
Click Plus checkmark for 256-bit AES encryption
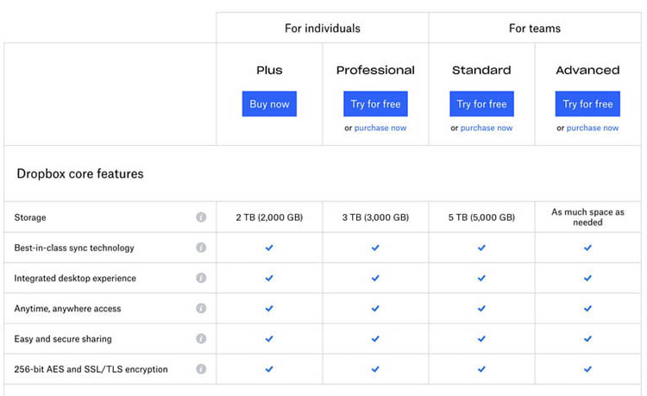point(269,368)
